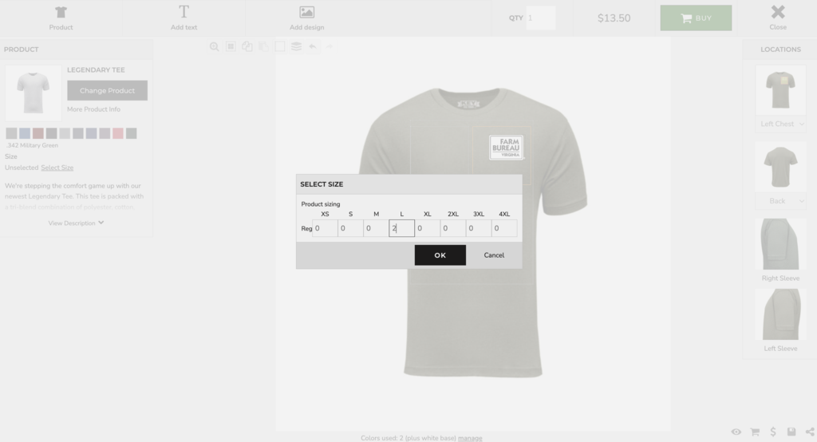Select the Right Sleeve location thumbnail
This screenshot has width=817, height=442.
[780, 245]
